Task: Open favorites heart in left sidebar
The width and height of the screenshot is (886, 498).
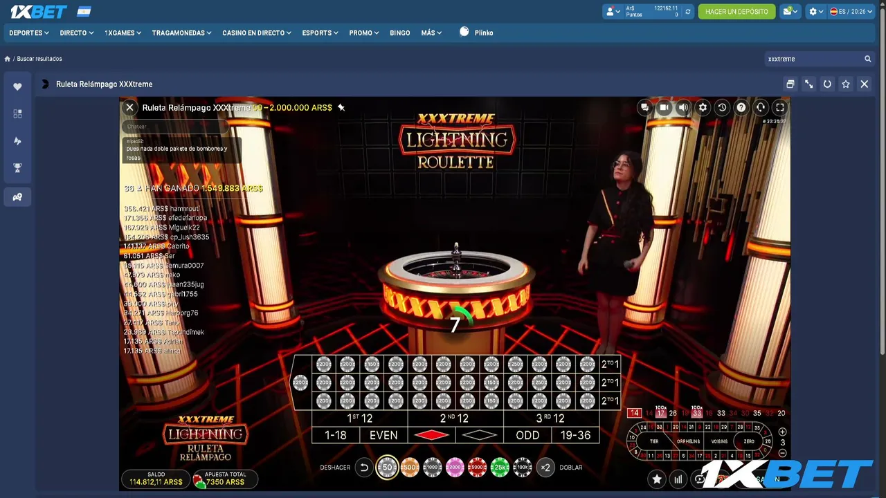Action: (x=17, y=86)
